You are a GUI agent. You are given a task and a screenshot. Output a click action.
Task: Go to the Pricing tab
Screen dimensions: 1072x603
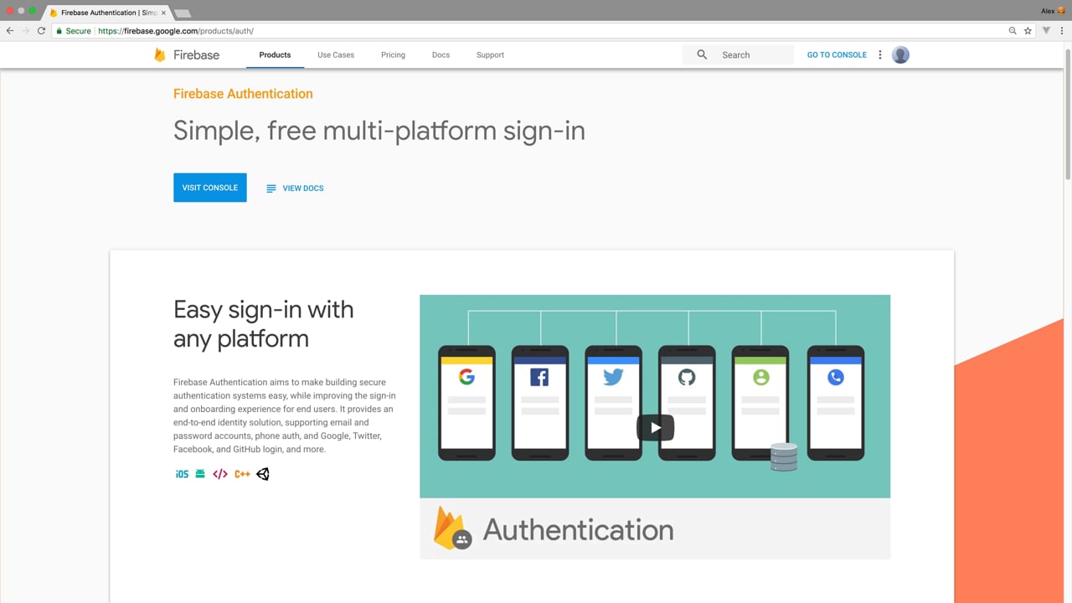[x=393, y=54]
